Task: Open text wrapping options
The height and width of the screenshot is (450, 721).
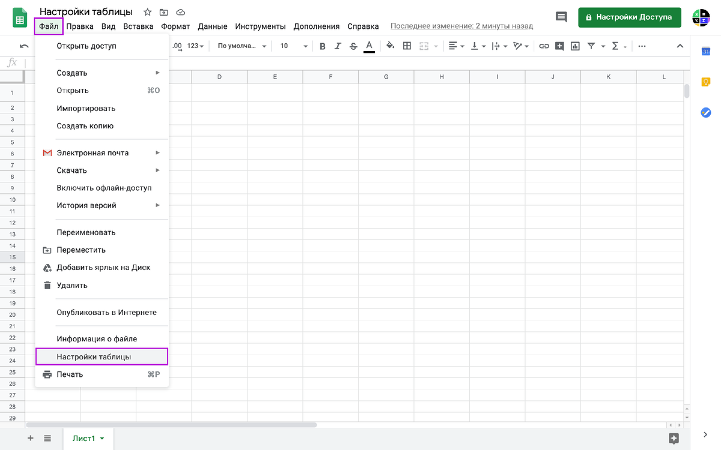Action: [x=499, y=46]
